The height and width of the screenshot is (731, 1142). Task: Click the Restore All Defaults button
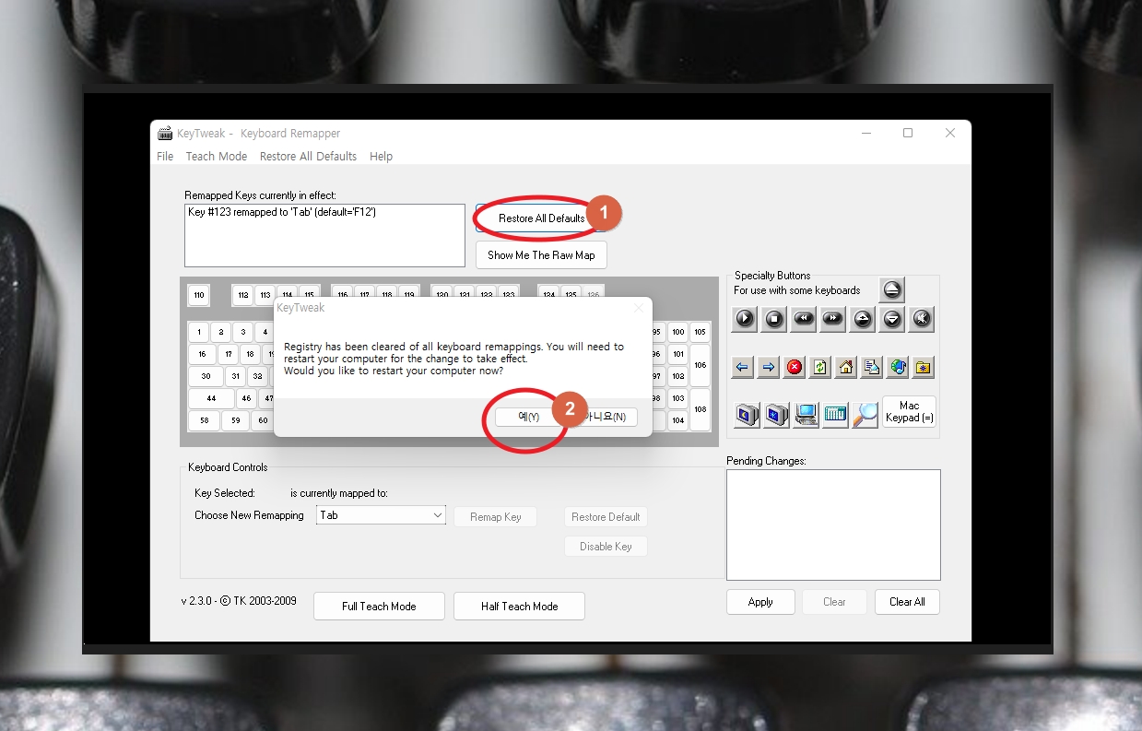(x=541, y=218)
